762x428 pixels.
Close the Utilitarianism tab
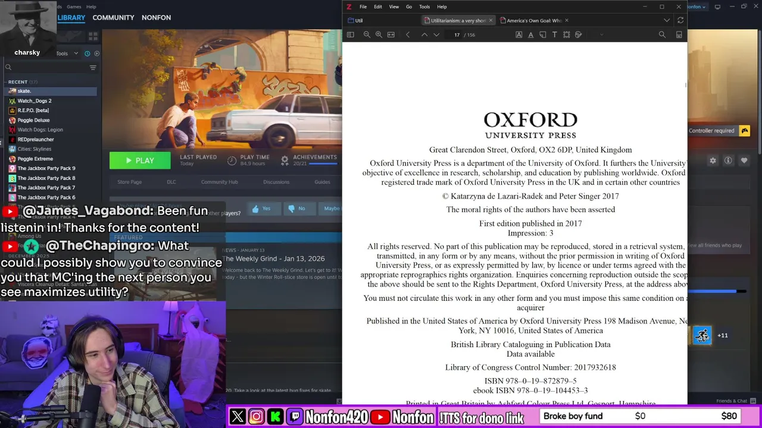[491, 20]
